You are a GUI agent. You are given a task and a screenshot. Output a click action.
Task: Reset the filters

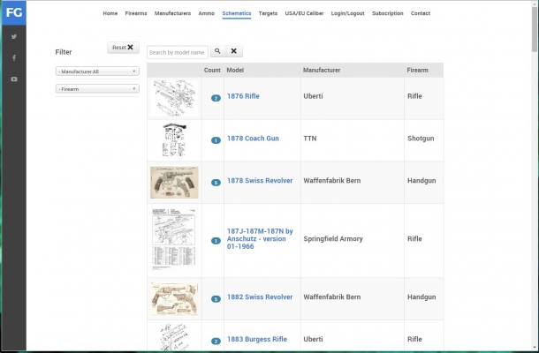tap(123, 48)
